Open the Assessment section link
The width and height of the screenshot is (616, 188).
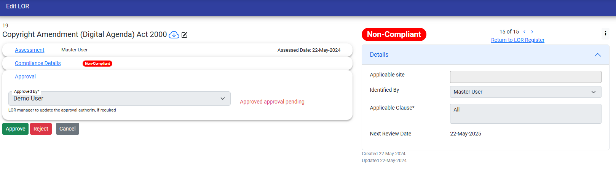(x=30, y=50)
